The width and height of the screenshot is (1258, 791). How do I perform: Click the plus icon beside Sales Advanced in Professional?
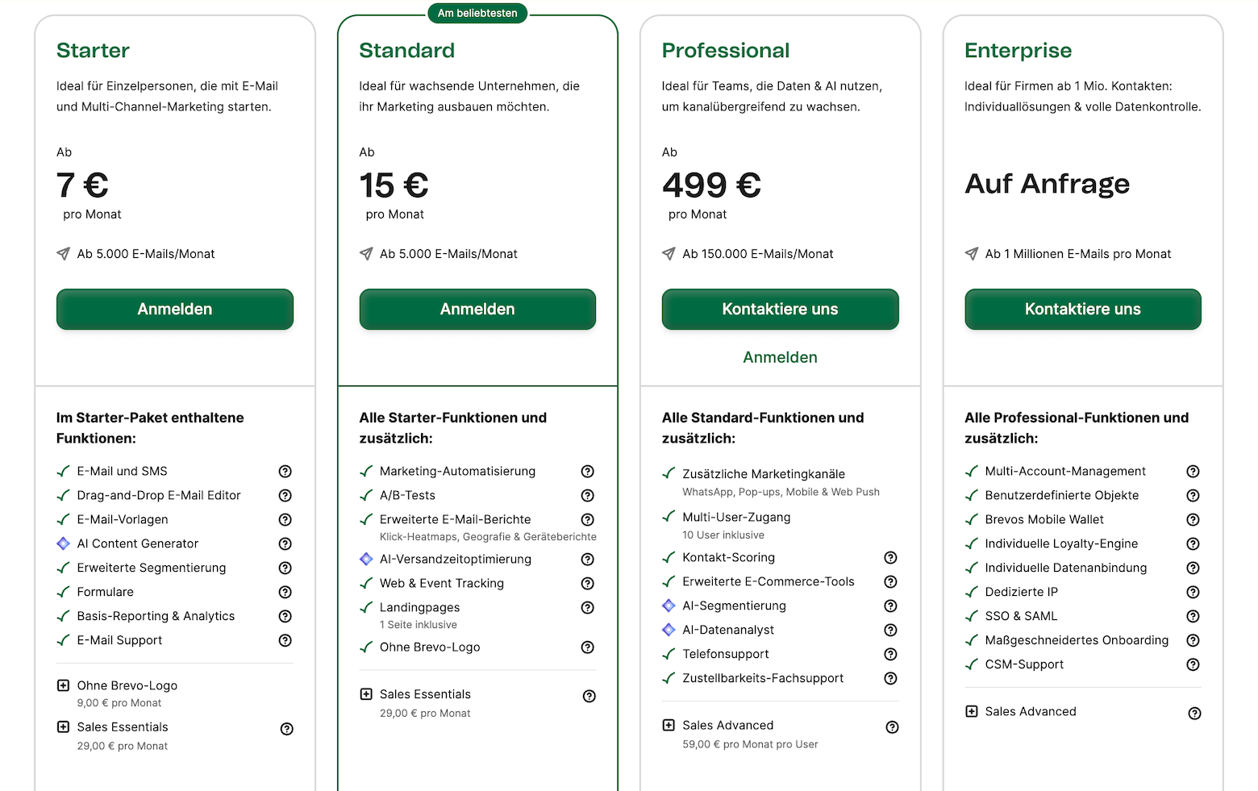pos(668,725)
